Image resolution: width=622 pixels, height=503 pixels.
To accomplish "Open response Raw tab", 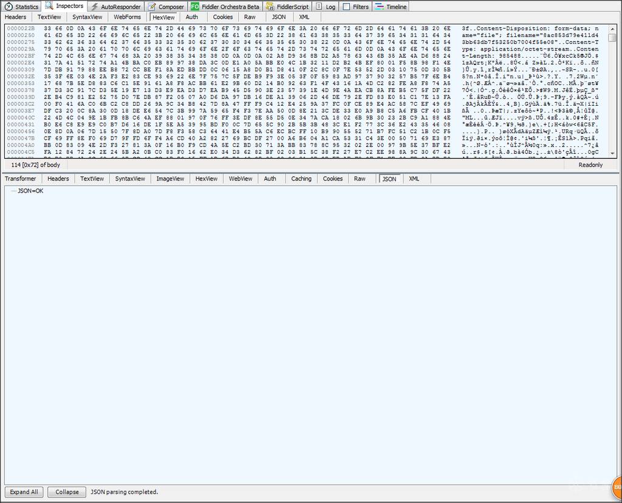I will pyautogui.click(x=360, y=179).
